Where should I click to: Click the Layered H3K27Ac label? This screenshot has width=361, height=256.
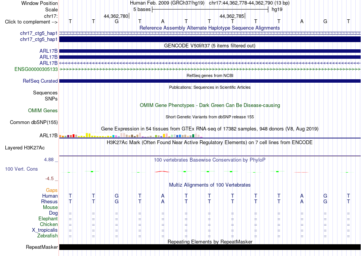coord(25,148)
